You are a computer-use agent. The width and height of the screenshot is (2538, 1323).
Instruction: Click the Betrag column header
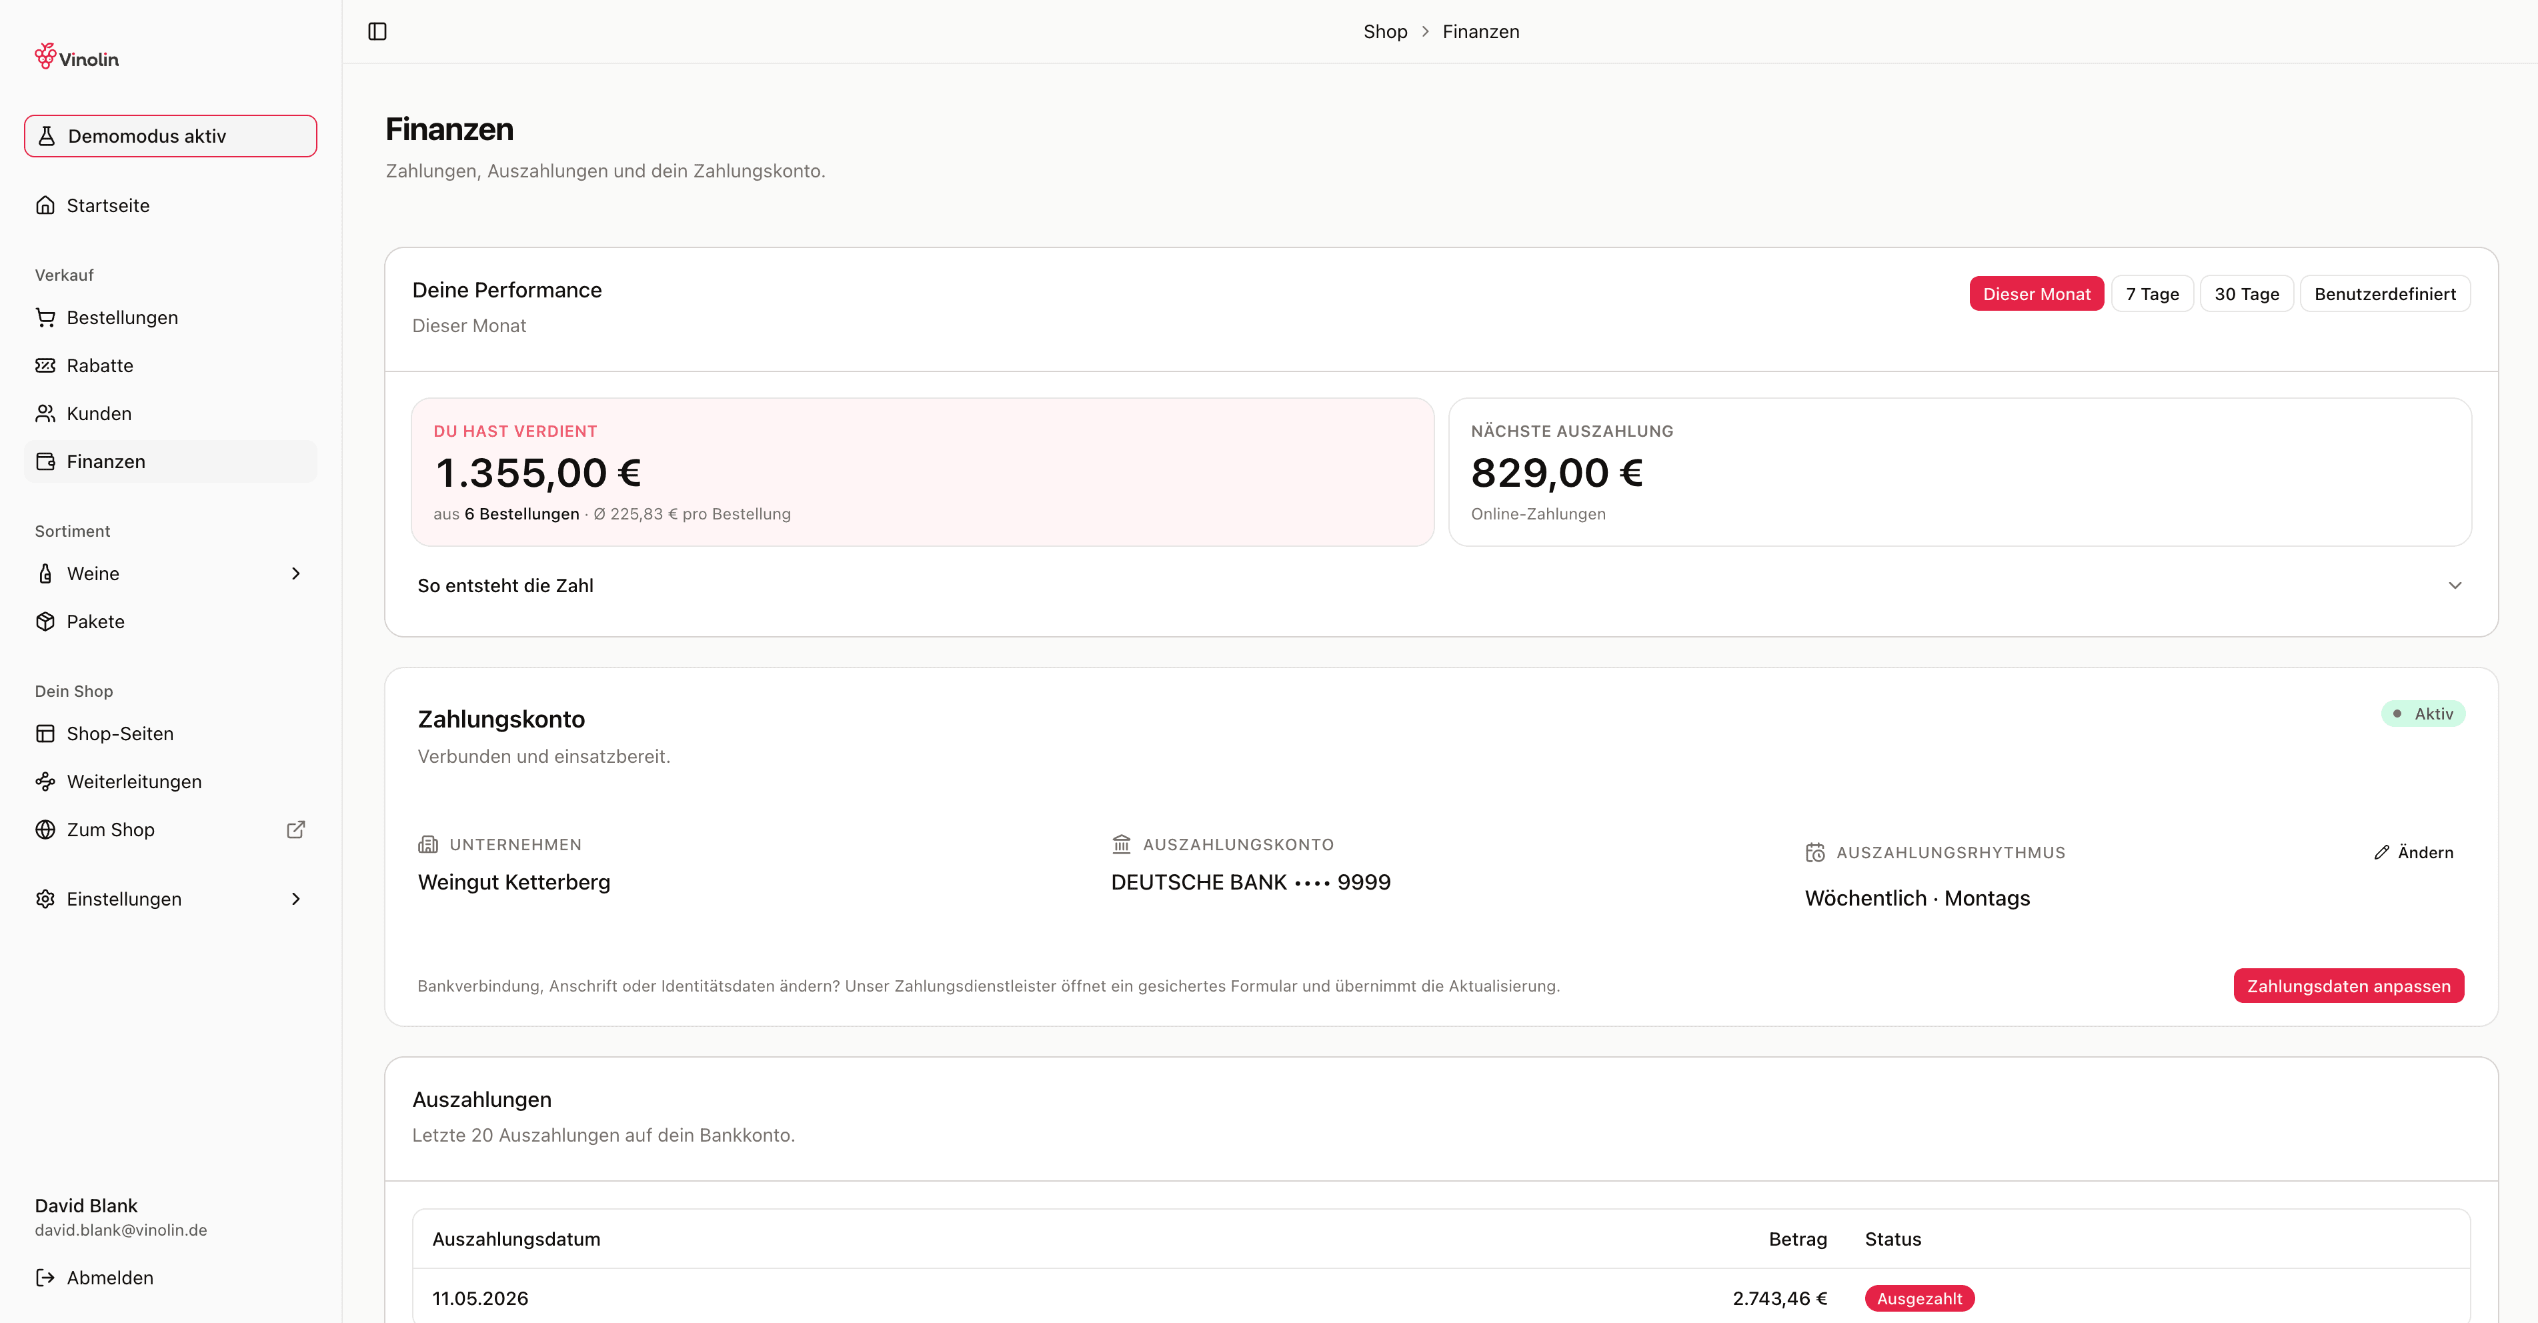coord(1797,1239)
